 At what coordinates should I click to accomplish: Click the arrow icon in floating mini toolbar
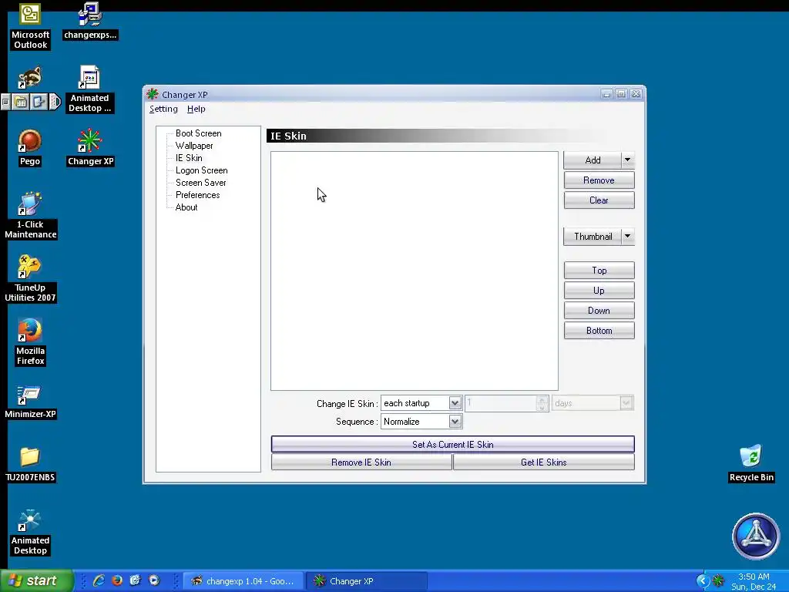tap(39, 103)
